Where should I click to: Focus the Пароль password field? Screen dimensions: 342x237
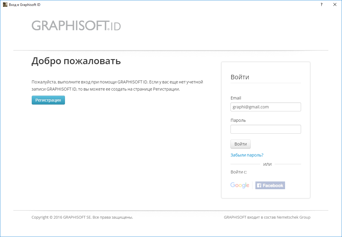265,129
